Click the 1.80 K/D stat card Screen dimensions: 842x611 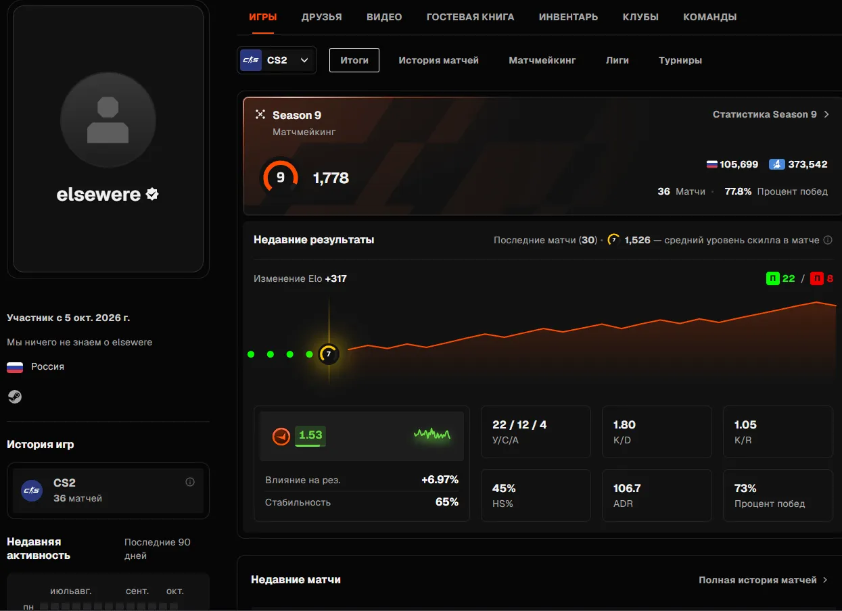[x=657, y=431]
